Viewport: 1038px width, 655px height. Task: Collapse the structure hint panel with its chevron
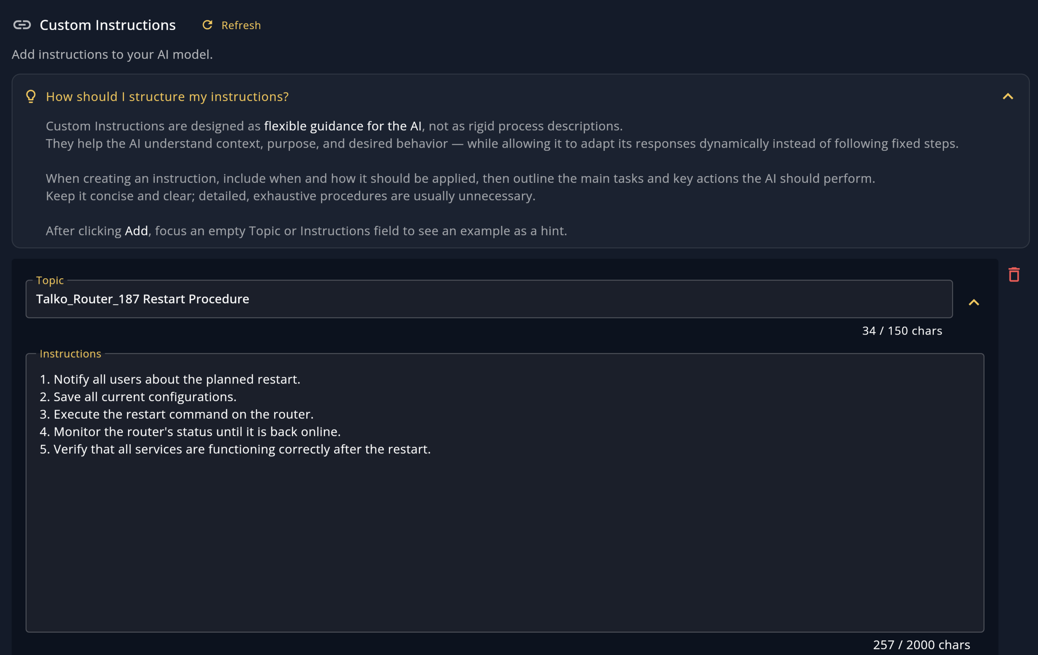pyautogui.click(x=1008, y=96)
